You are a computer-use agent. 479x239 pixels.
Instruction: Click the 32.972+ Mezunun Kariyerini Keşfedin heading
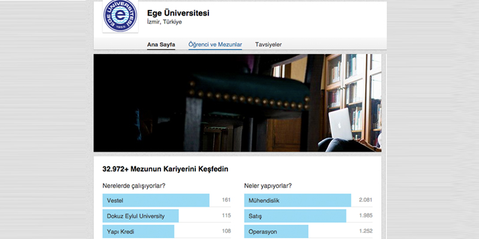(165, 169)
